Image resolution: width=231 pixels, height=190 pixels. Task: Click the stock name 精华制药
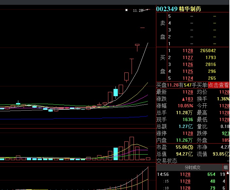(x=190, y=9)
